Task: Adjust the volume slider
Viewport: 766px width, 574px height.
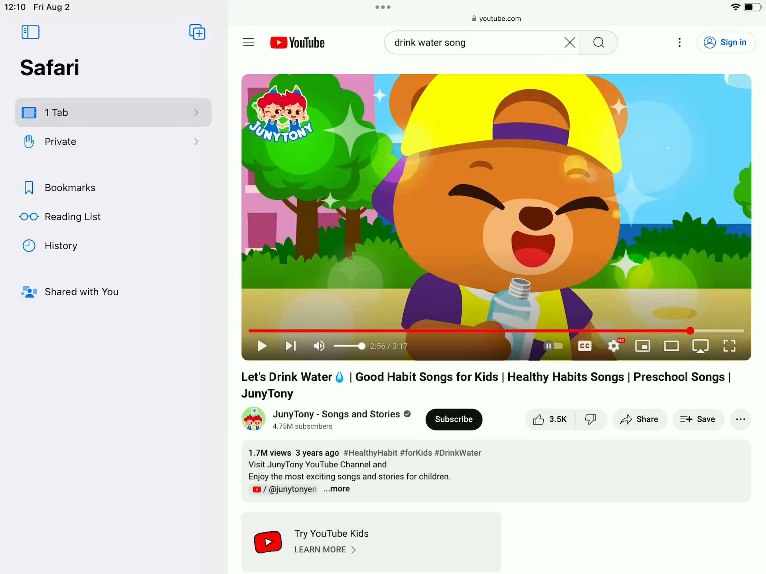Action: [x=350, y=346]
